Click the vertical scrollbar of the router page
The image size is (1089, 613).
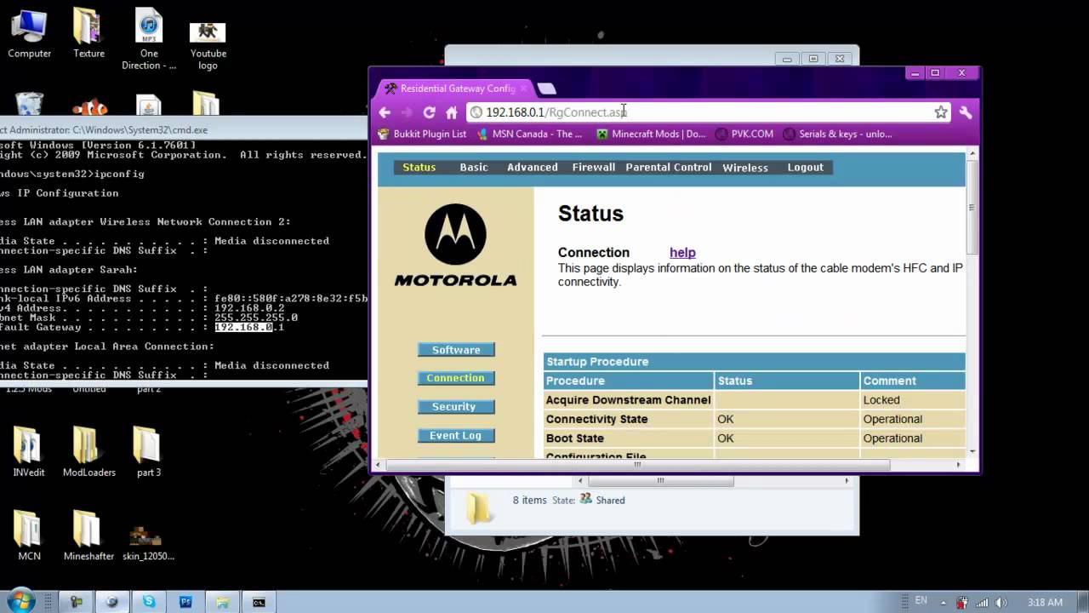pyautogui.click(x=972, y=208)
